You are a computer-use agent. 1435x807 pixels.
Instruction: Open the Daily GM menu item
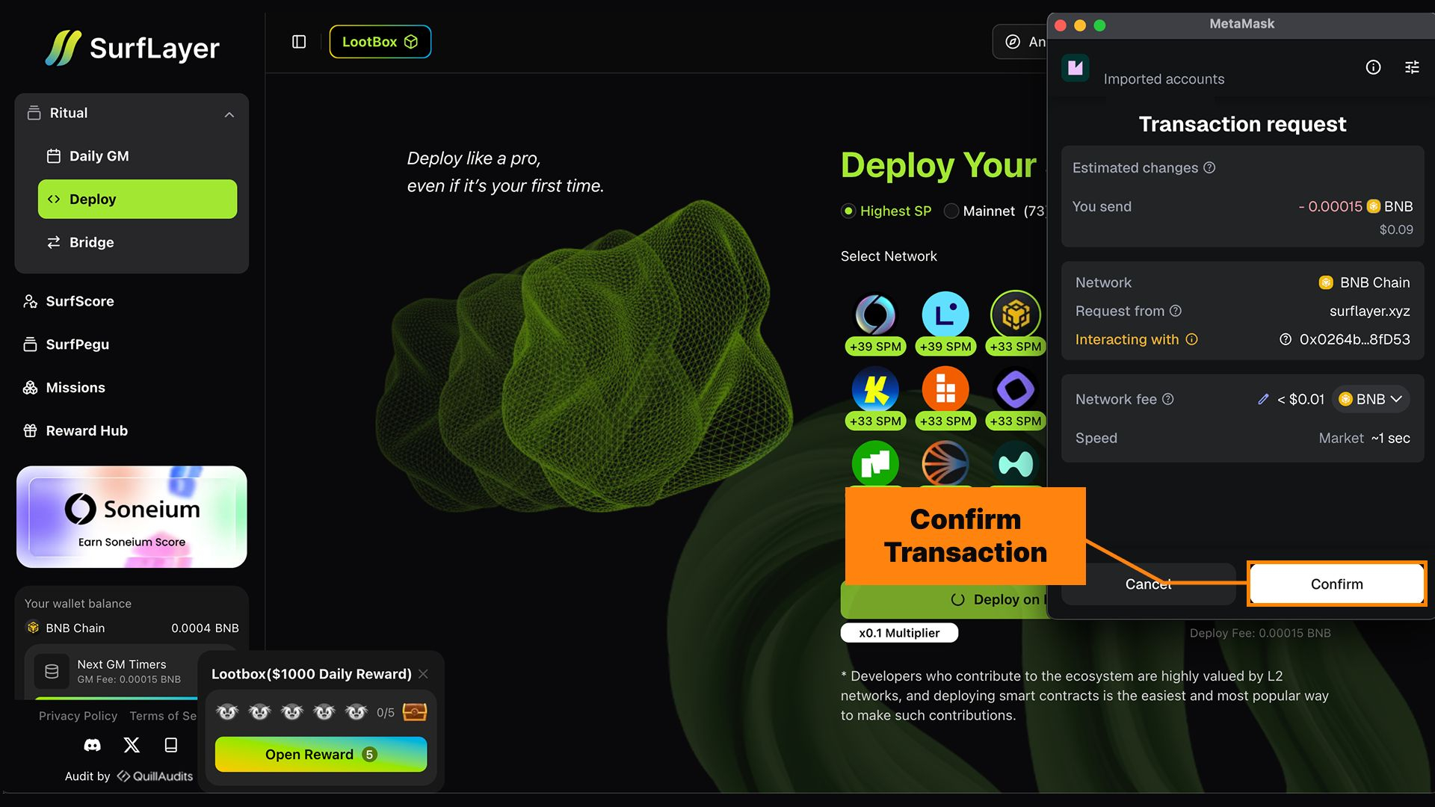point(99,156)
